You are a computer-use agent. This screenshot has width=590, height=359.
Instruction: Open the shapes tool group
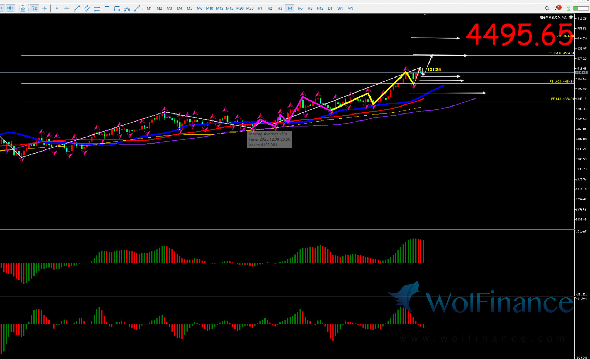(117, 8)
